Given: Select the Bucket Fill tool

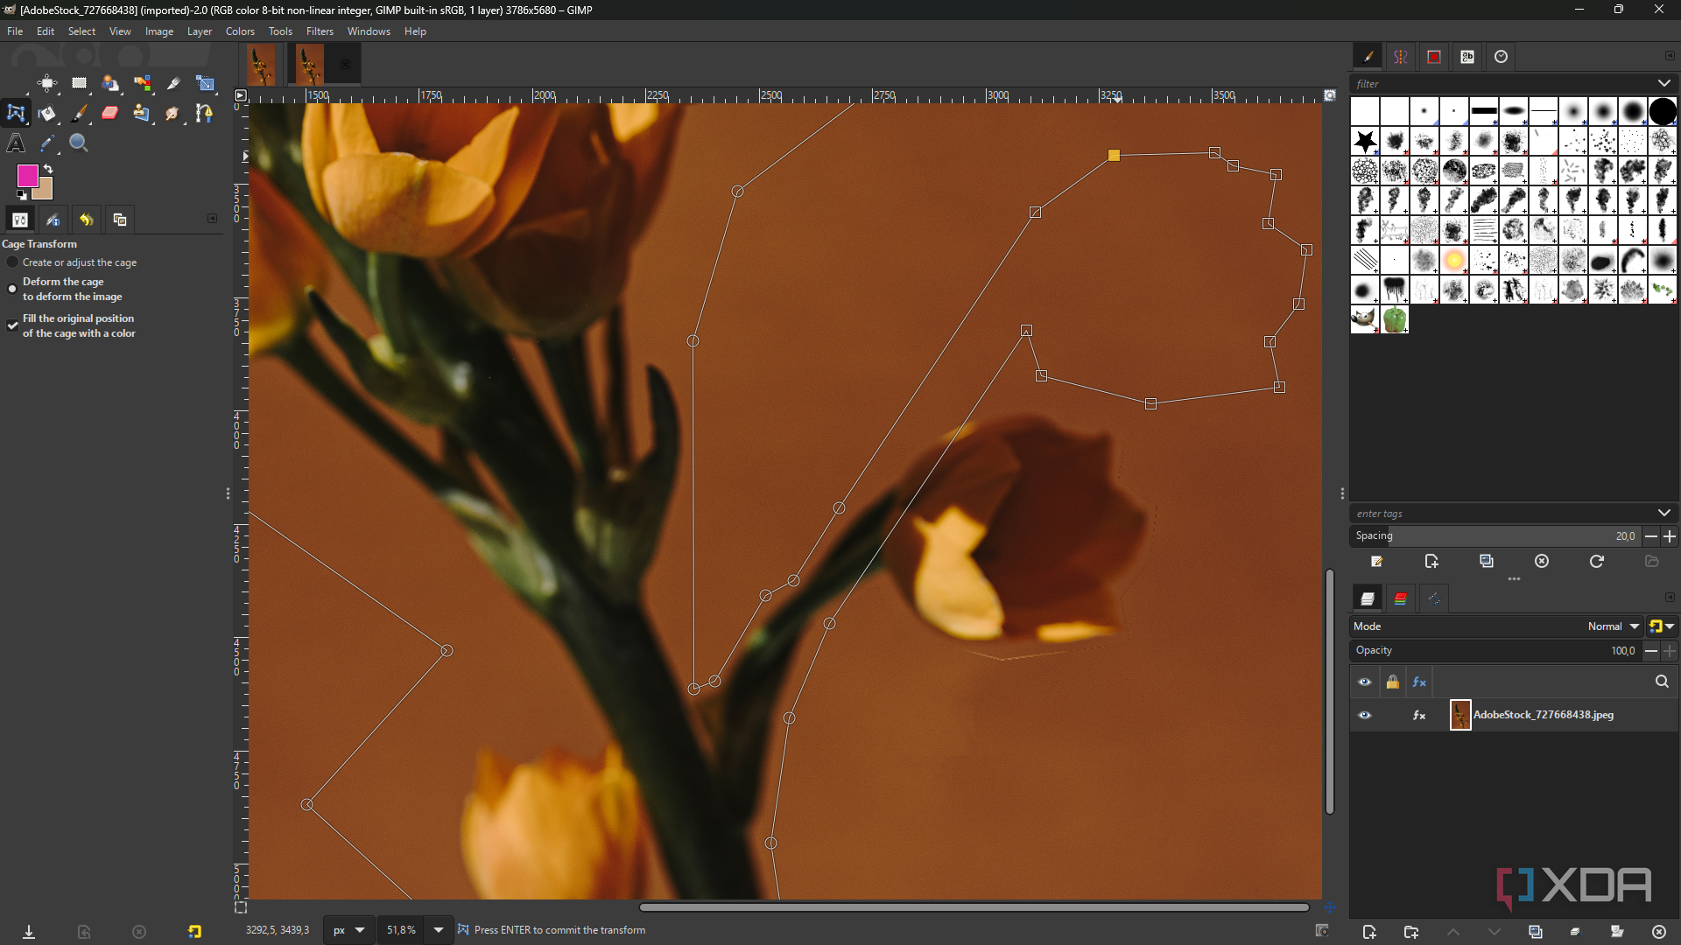Looking at the screenshot, I should click(x=47, y=113).
